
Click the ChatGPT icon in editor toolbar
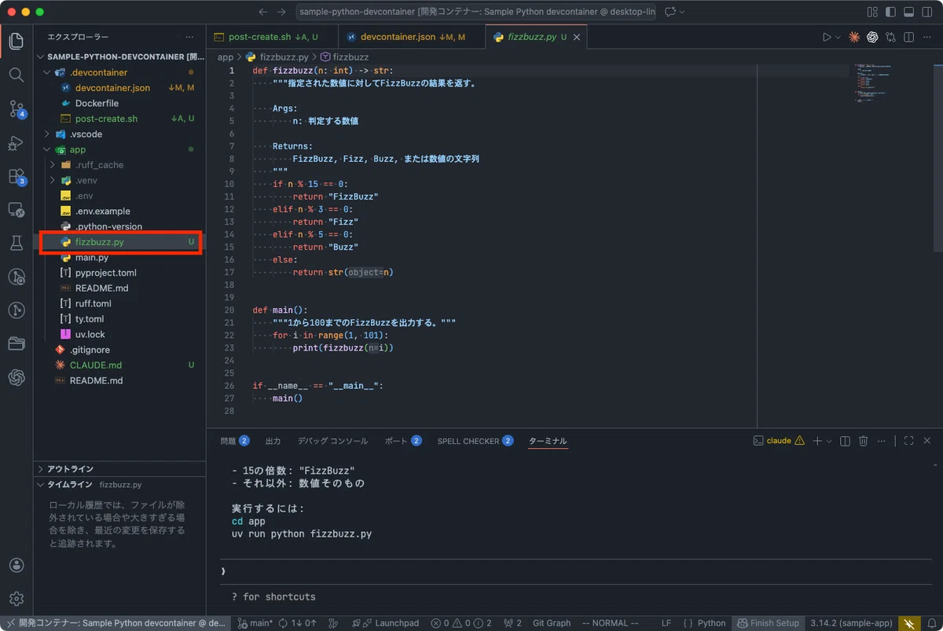point(872,37)
